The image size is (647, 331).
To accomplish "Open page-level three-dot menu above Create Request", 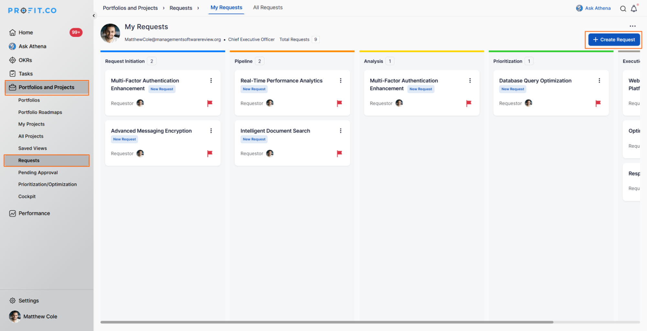I will pos(632,26).
